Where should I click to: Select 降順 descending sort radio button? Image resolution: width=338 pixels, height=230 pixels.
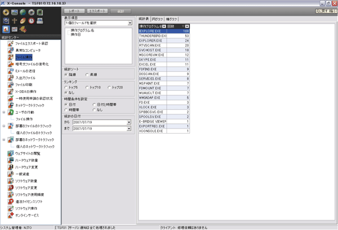tap(66, 74)
